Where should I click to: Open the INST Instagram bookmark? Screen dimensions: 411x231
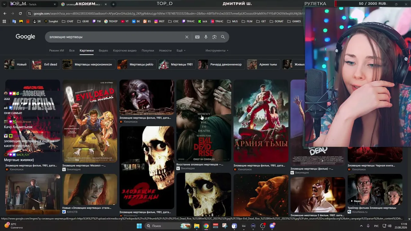(159, 21)
